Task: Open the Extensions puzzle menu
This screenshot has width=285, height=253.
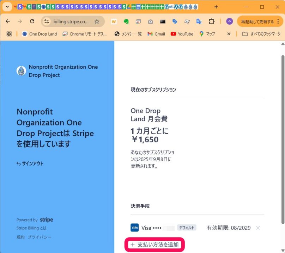Action: pyautogui.click(x=211, y=21)
